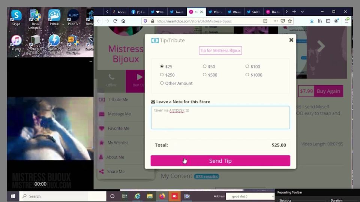Open iTunes desktop shortcut
This screenshot has height=202, width=360.
pyautogui.click(x=16, y=43)
